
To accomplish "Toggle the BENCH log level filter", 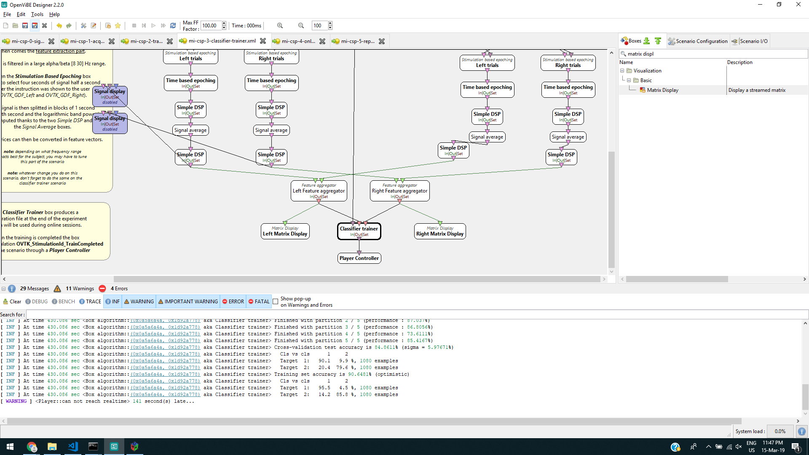I will tap(63, 302).
